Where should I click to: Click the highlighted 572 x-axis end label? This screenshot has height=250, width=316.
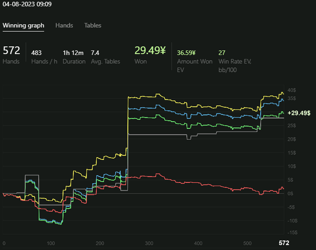tap(284, 243)
